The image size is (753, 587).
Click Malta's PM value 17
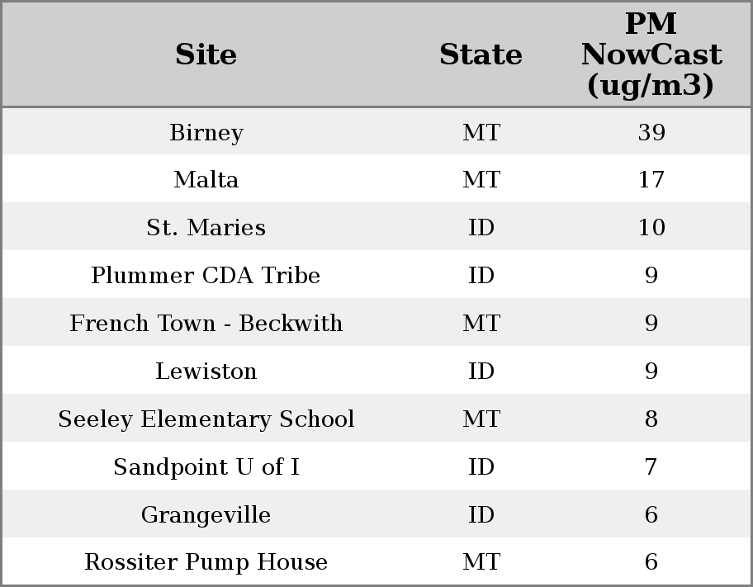point(651,180)
